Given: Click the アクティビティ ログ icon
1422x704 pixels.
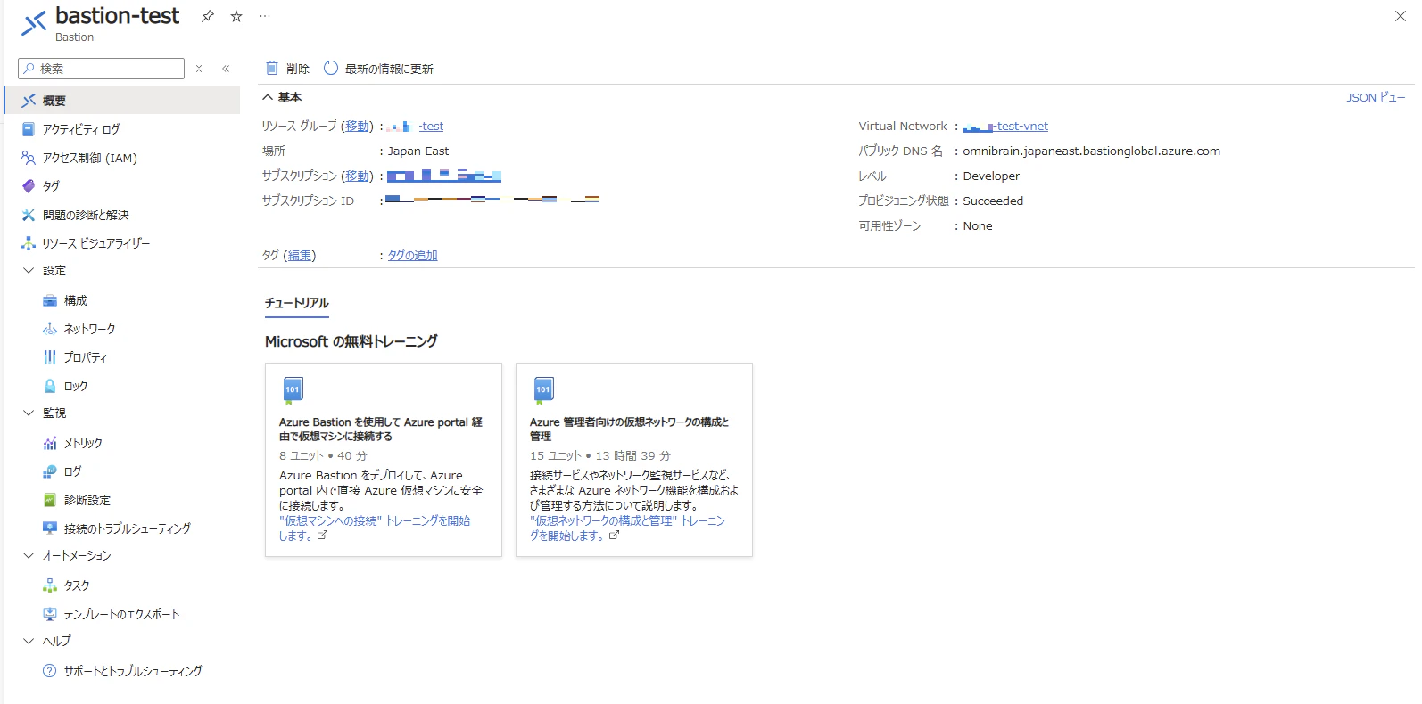Looking at the screenshot, I should point(29,129).
